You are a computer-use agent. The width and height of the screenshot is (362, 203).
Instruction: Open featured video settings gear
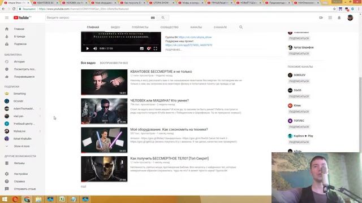149,48
